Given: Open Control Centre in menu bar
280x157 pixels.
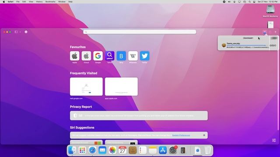Looking at the screenshot, I should point(254,2).
